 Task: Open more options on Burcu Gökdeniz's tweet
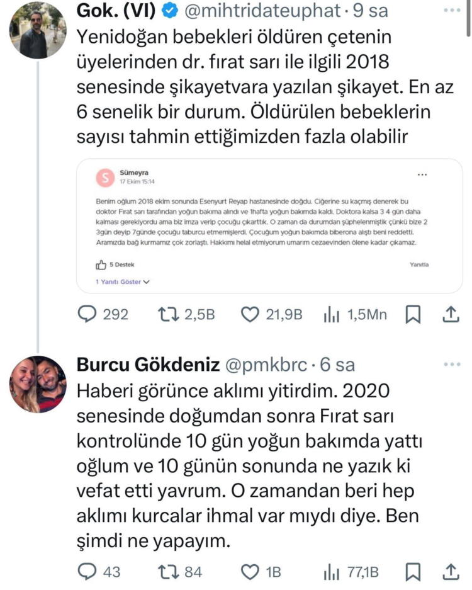452,365
